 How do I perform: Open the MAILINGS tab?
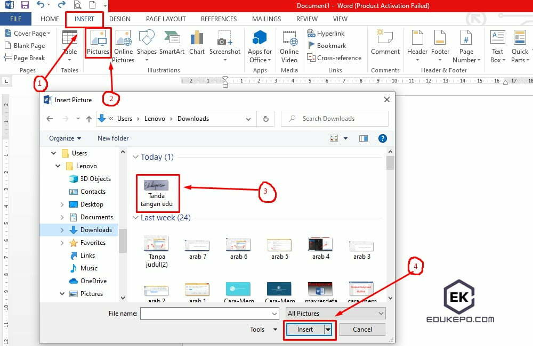click(x=266, y=19)
